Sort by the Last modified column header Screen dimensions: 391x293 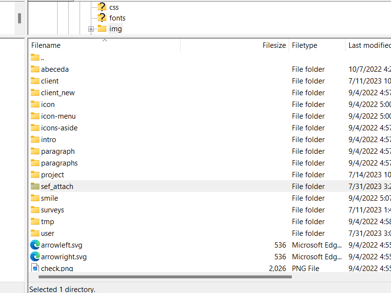pos(369,45)
